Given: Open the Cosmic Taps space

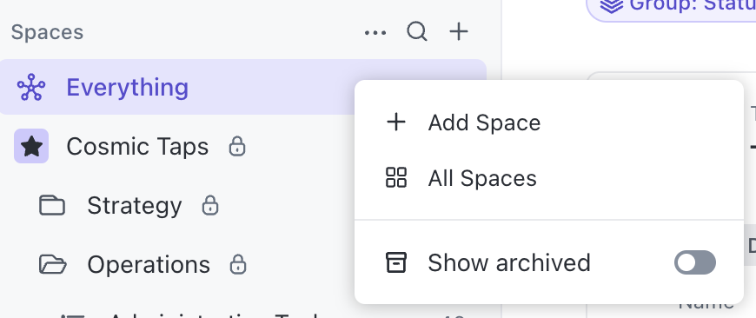Looking at the screenshot, I should (137, 147).
